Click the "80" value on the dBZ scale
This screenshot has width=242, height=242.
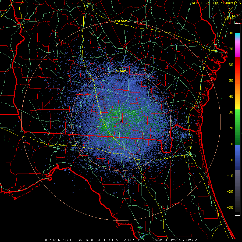(231, 33)
